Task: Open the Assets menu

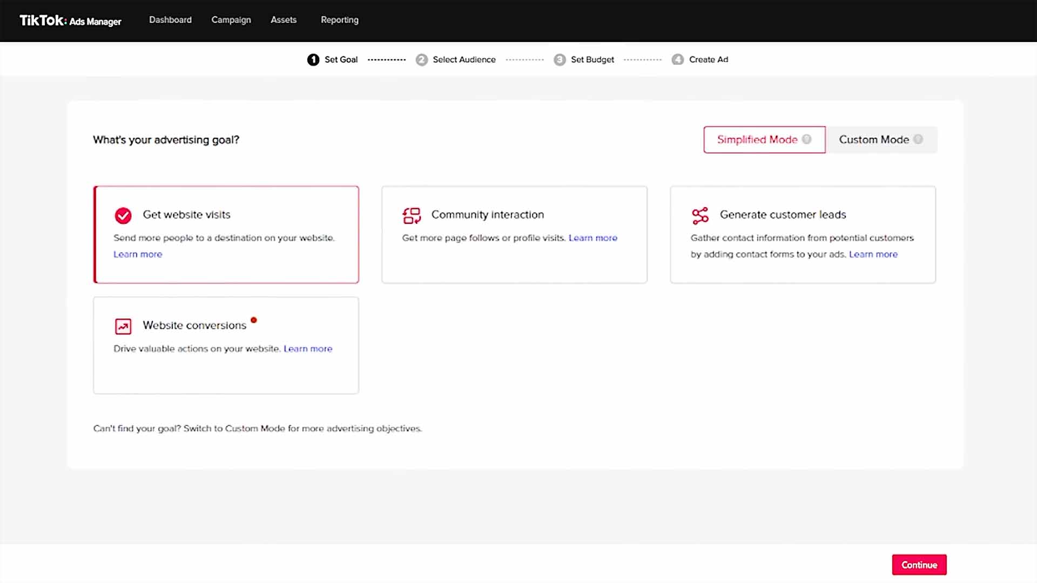Action: coord(284,20)
